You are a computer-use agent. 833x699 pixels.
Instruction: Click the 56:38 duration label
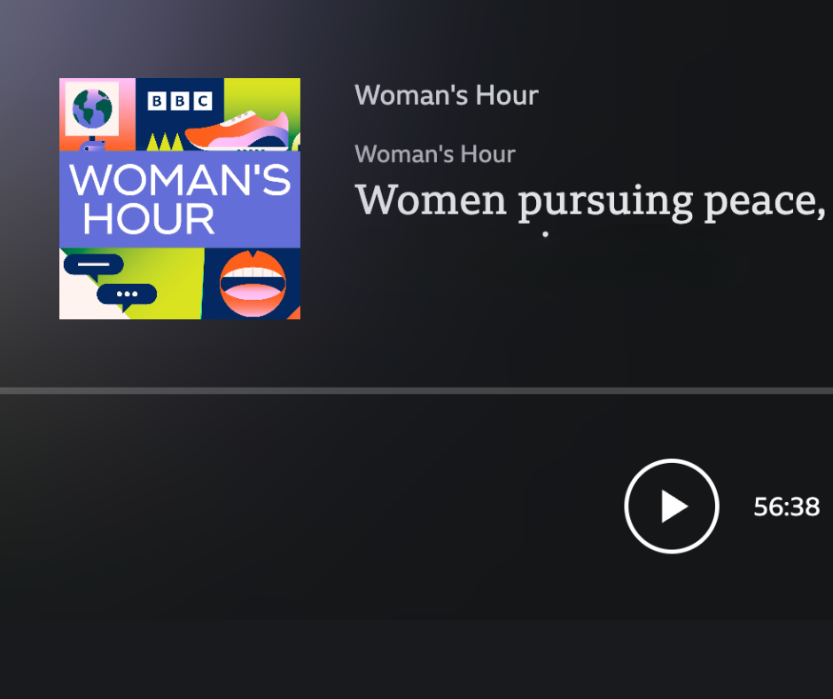786,507
